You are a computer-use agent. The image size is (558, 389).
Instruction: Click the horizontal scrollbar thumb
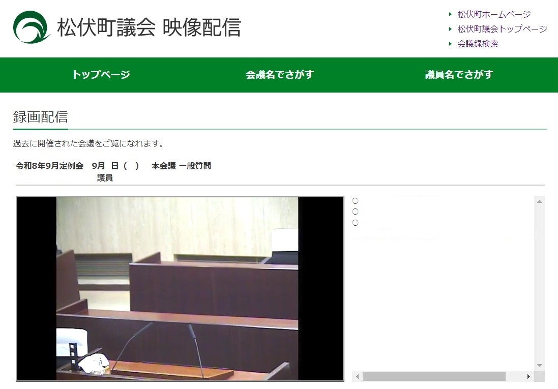pos(434,377)
